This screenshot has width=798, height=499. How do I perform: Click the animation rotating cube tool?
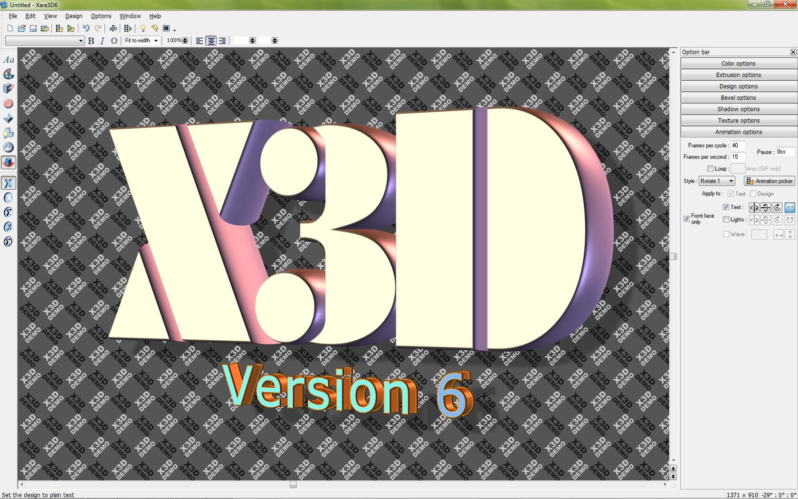pos(9,163)
